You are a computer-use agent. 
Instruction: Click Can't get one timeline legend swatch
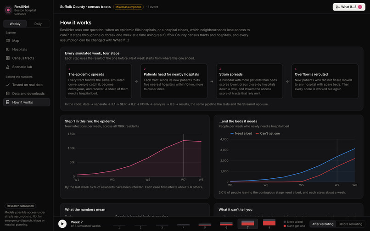tap(285, 226)
